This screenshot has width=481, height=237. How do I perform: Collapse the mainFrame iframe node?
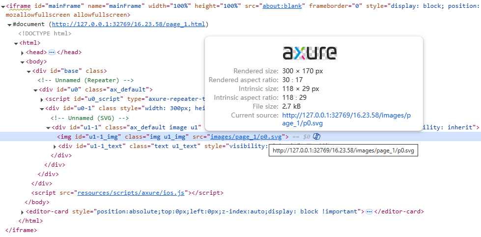3,6
